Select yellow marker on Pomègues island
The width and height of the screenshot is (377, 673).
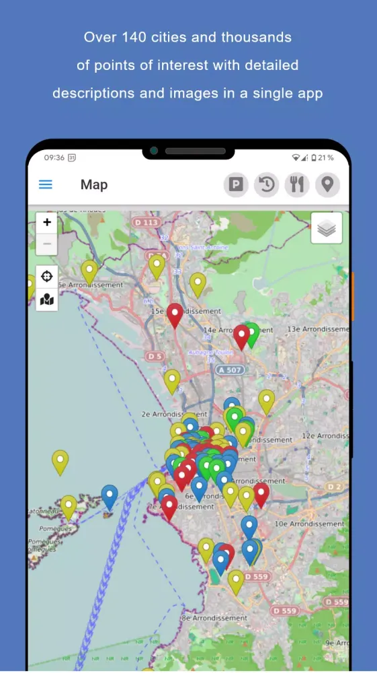coord(69,507)
